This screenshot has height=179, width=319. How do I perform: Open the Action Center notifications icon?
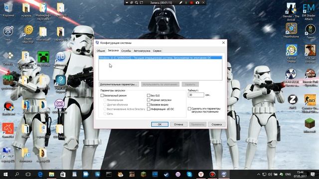tap(313, 175)
